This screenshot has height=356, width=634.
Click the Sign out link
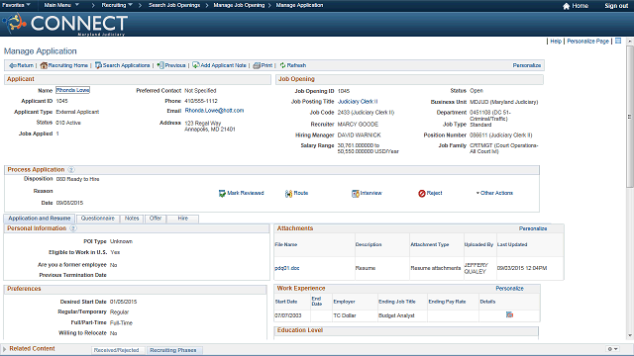(x=616, y=6)
